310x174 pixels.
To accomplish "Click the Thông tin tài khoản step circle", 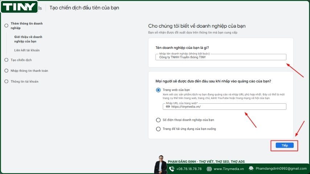I will click(6, 82).
